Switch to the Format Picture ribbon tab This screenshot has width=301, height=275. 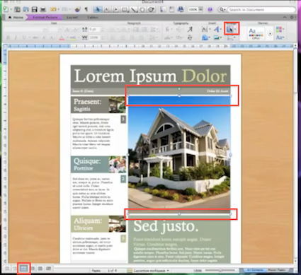point(45,17)
